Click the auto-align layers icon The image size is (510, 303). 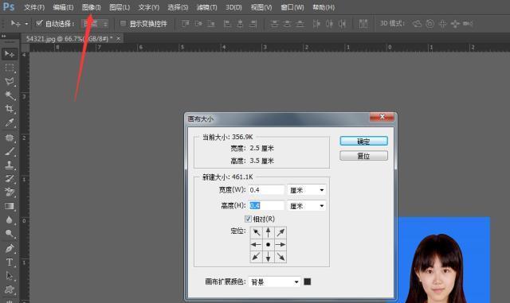pyautogui.click(x=363, y=24)
